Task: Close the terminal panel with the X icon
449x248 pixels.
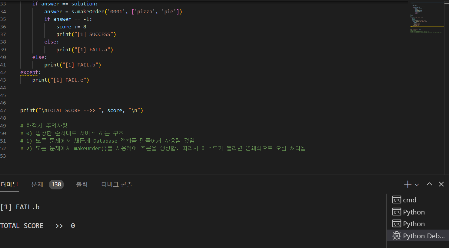Action: pyautogui.click(x=441, y=184)
